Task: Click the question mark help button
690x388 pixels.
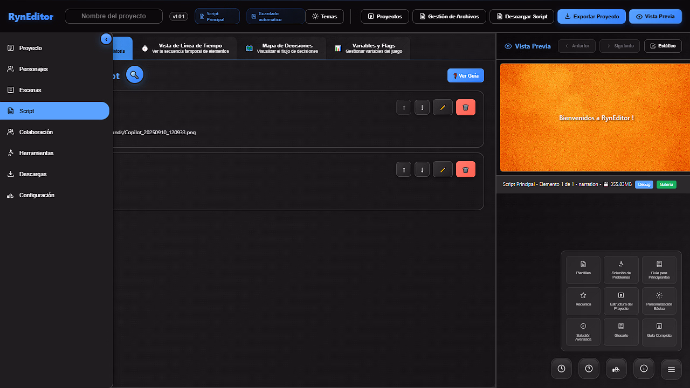Action: [x=589, y=369]
